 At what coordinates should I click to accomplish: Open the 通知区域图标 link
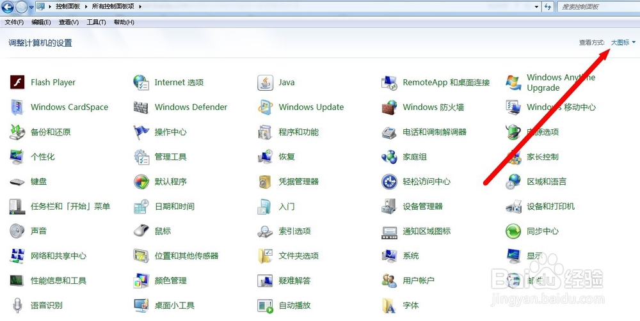pos(426,231)
